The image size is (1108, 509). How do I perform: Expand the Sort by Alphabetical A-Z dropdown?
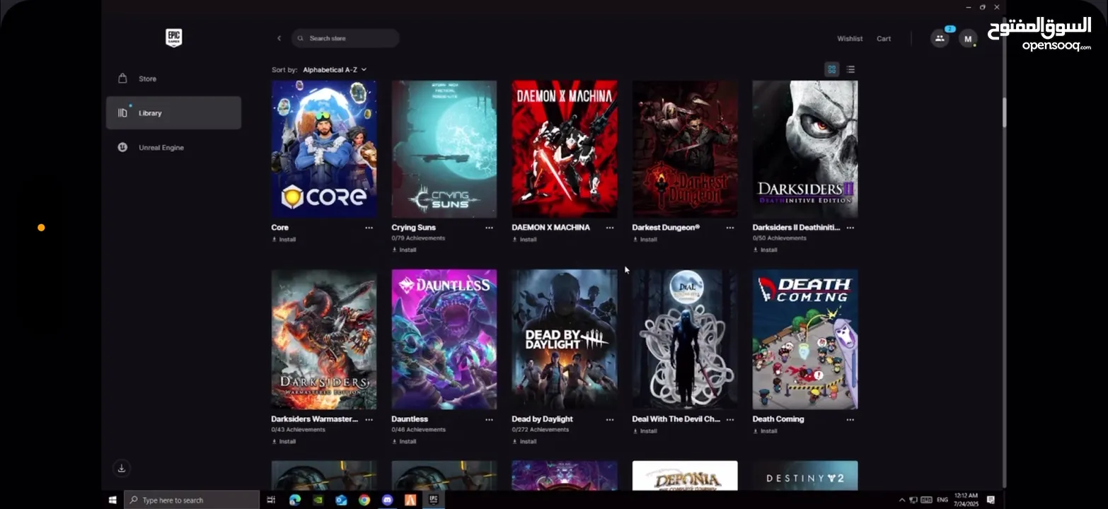pos(335,70)
